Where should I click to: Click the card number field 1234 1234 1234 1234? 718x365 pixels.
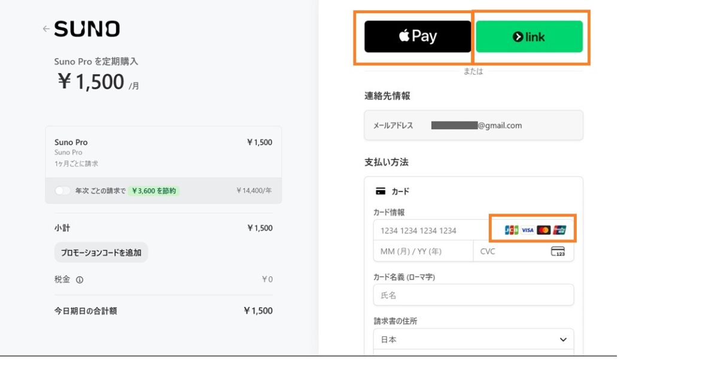pos(473,230)
